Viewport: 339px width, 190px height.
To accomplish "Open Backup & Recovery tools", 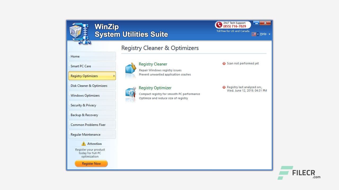I will [x=92, y=115].
